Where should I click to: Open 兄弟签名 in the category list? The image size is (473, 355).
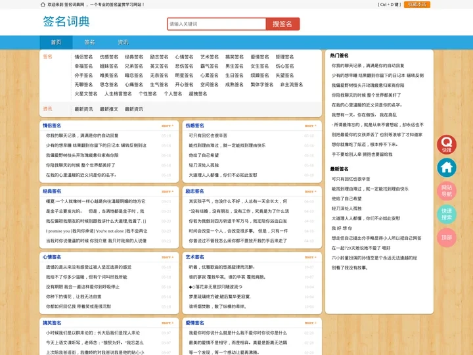pos(134,66)
